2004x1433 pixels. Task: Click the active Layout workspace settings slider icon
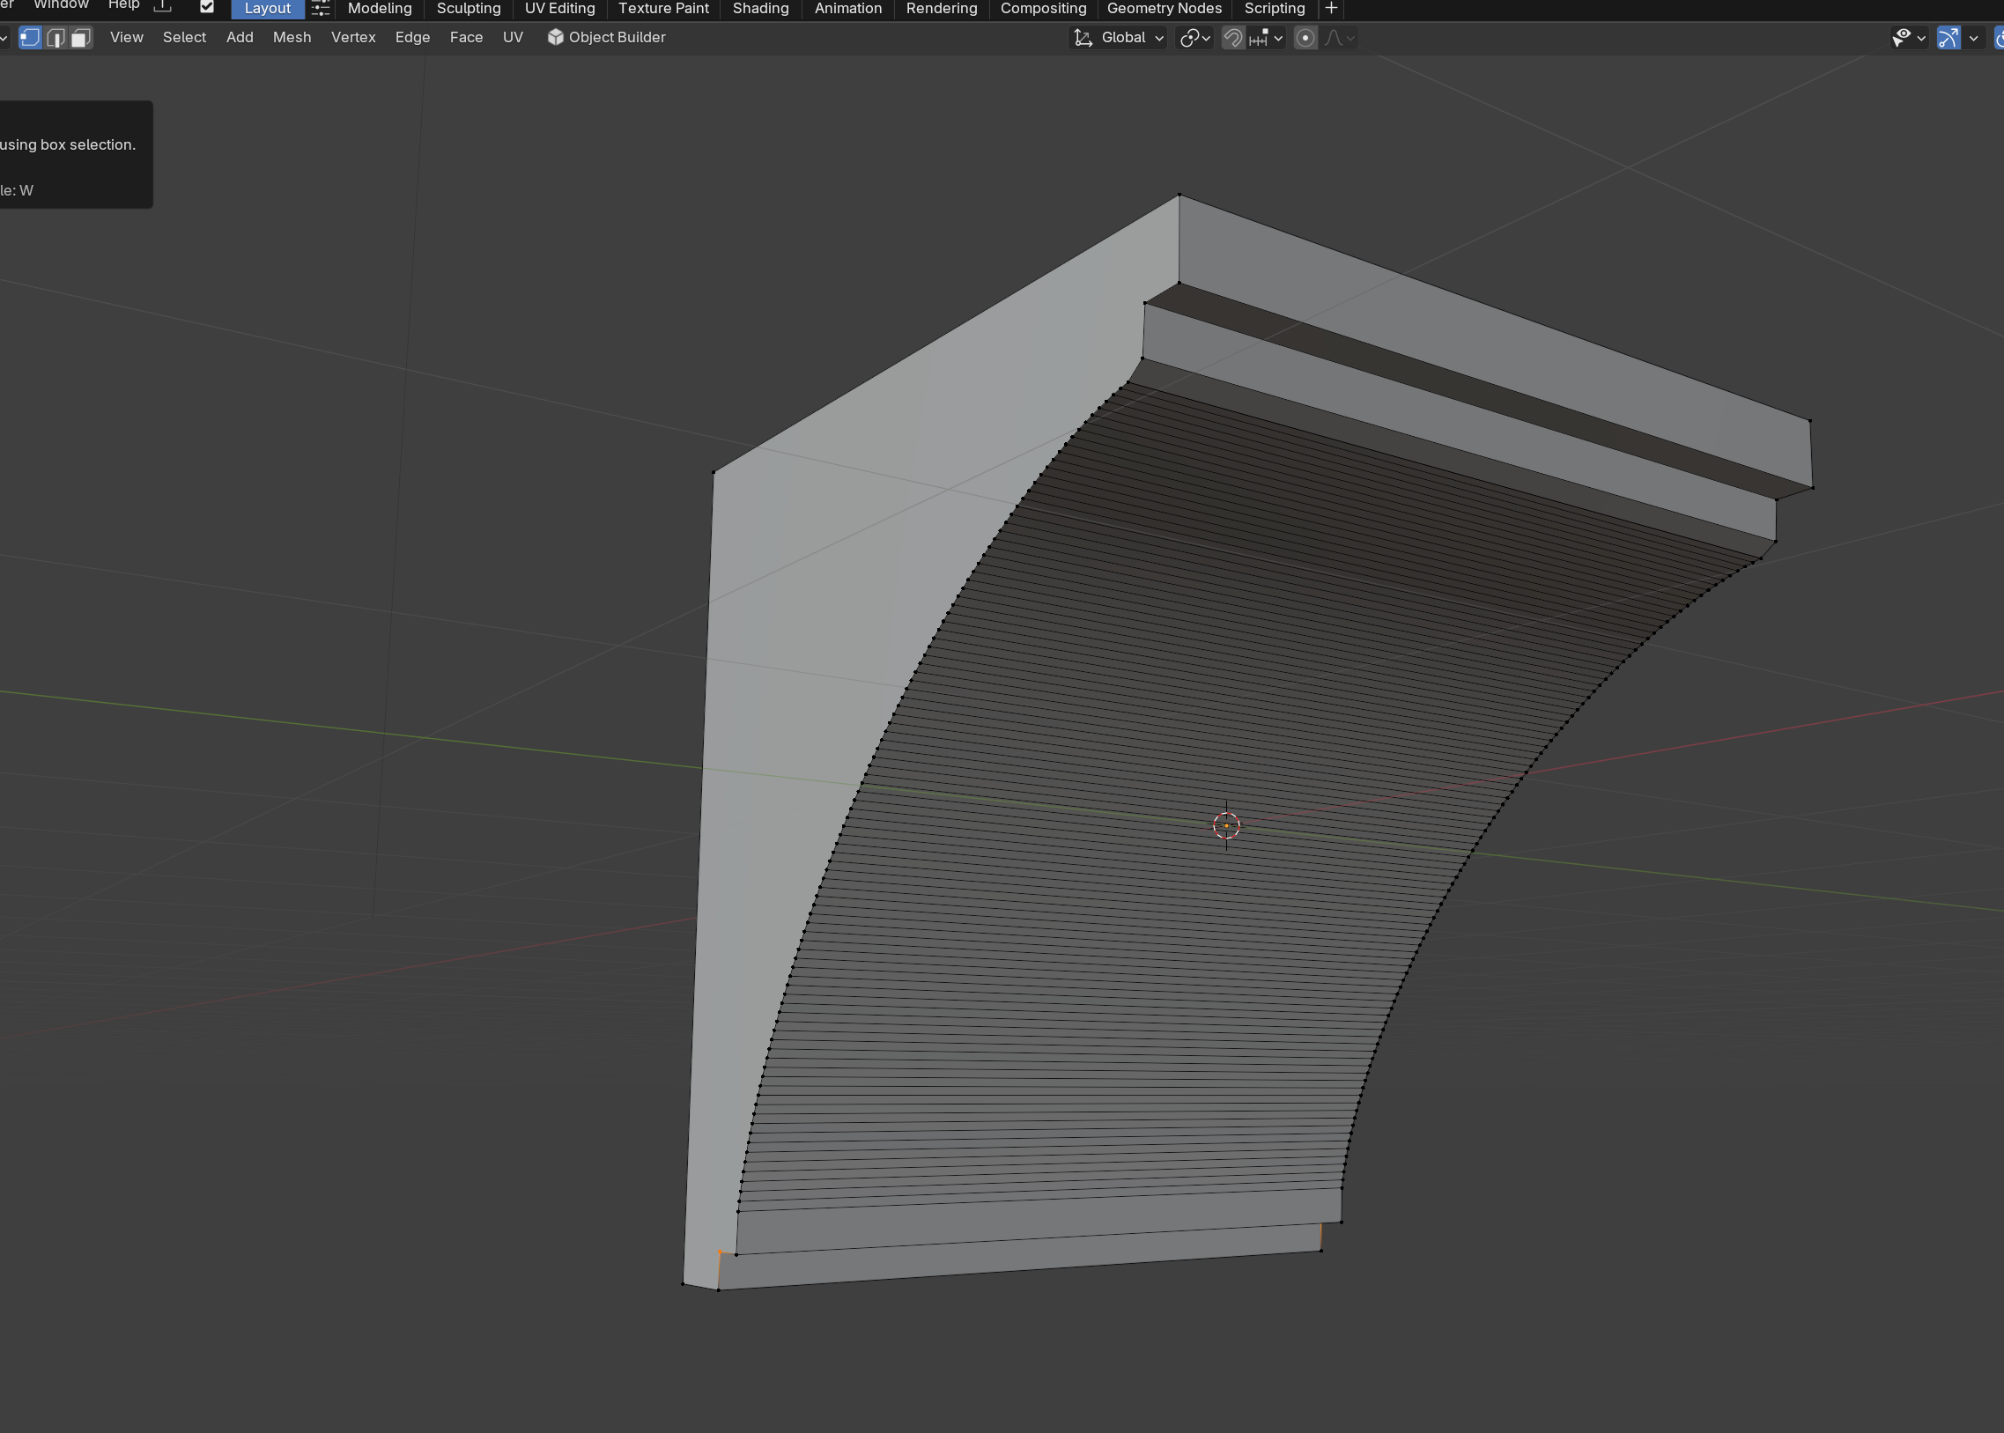320,8
